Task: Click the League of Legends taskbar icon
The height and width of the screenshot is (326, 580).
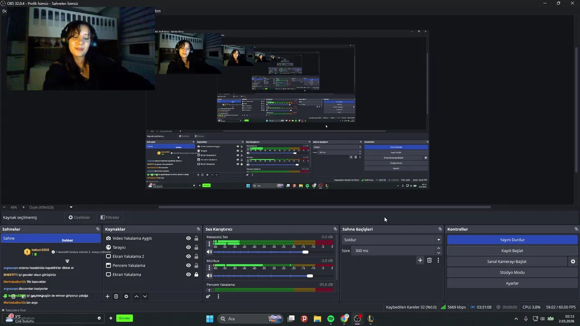Action: 371,319
